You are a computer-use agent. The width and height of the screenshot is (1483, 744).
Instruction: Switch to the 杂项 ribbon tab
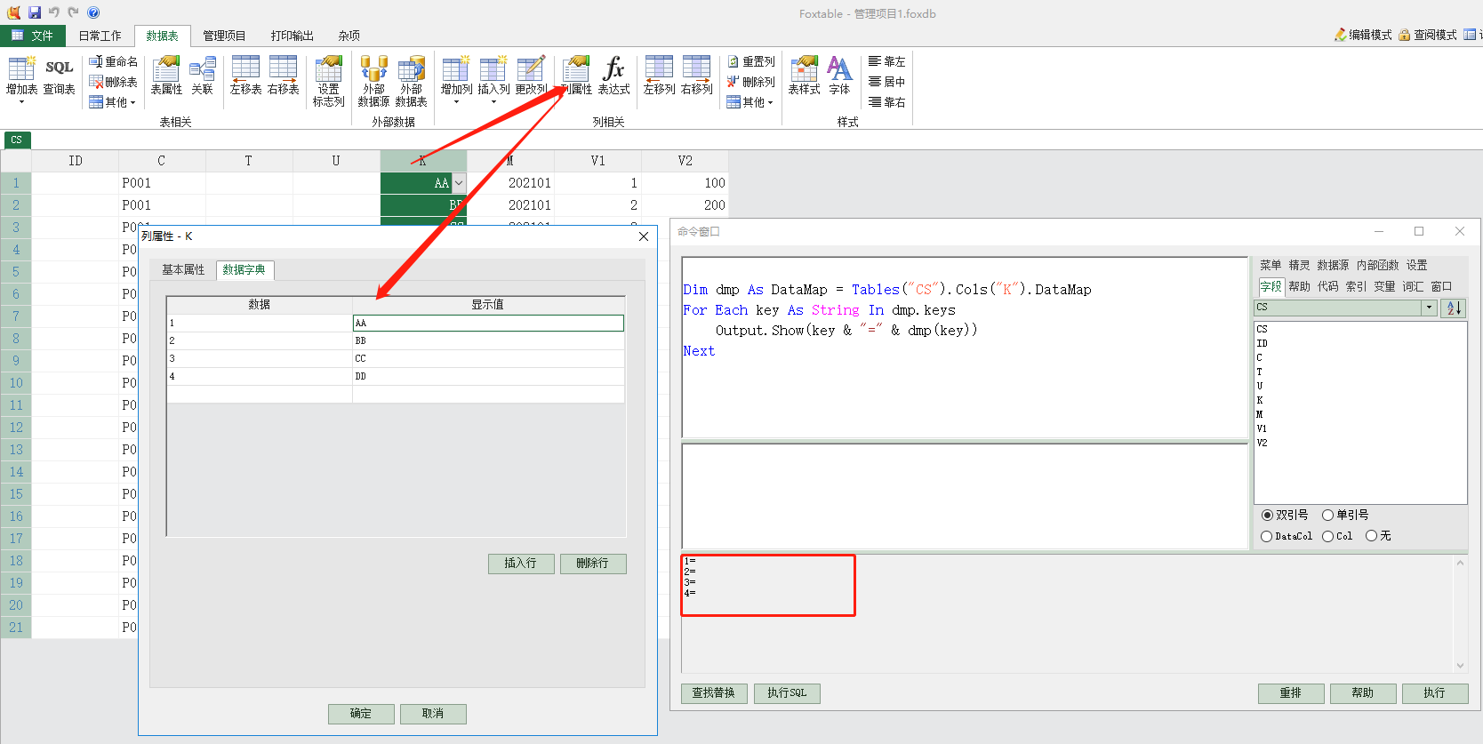pyautogui.click(x=349, y=36)
